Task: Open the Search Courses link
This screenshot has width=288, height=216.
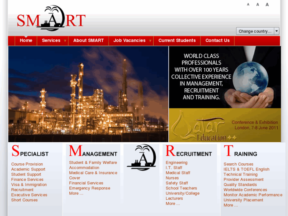Action: [238, 164]
